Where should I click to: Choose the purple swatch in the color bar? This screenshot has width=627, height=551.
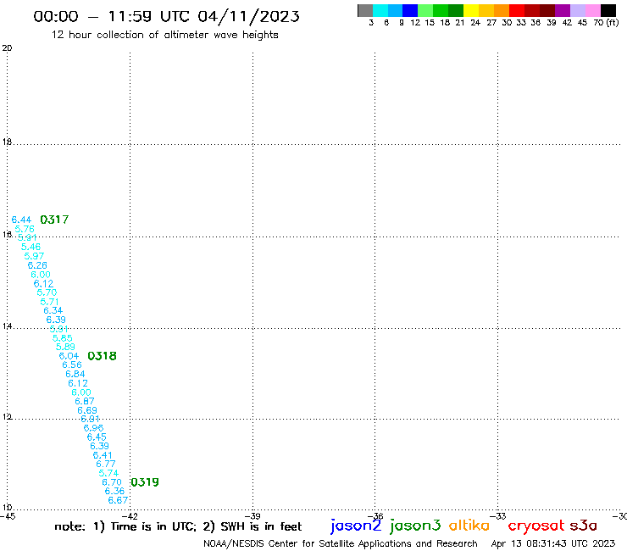coord(563,10)
